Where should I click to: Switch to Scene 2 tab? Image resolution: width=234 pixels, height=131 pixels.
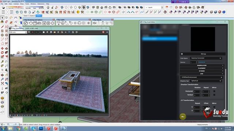coord(32,16)
